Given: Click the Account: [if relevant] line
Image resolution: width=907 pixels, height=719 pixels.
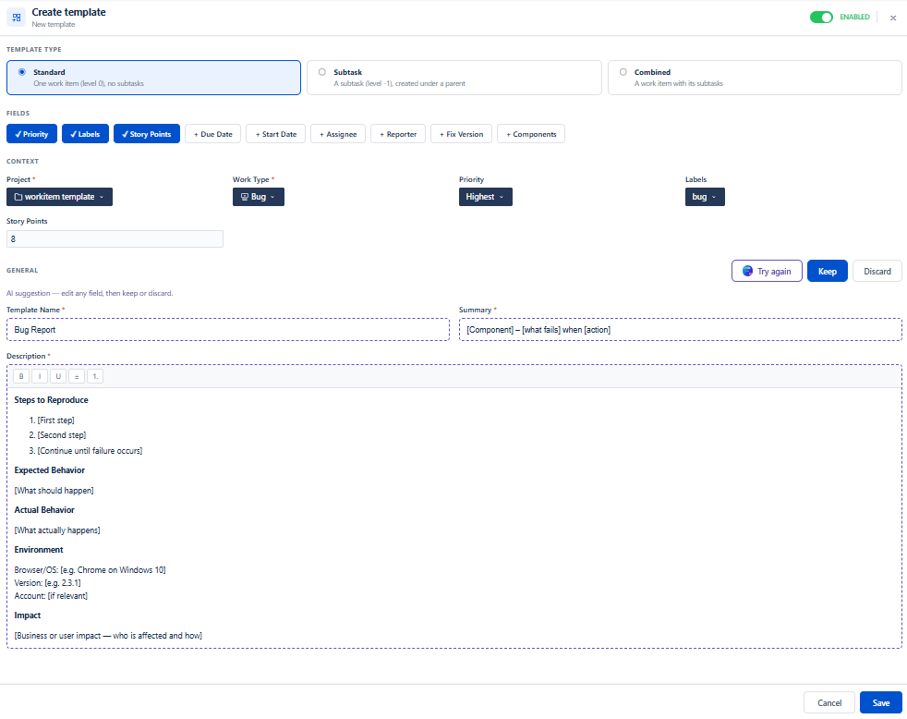Looking at the screenshot, I should click(x=51, y=596).
